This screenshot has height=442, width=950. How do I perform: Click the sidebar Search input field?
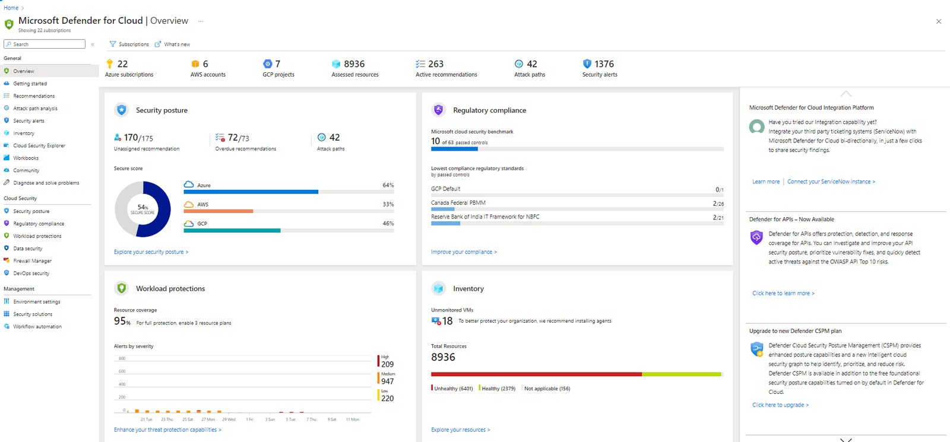click(x=45, y=44)
